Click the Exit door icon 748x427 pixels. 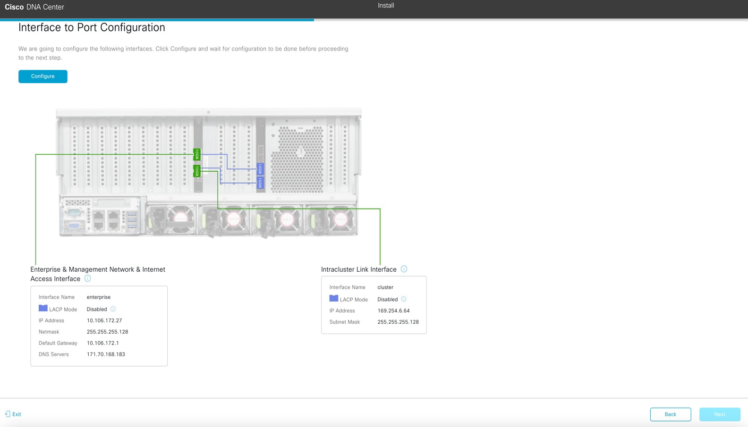[8, 414]
